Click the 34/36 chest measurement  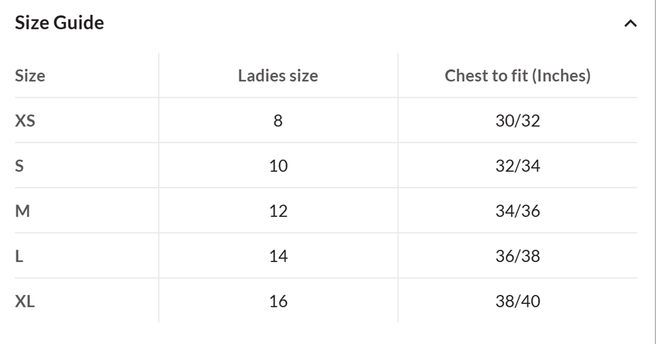[518, 211]
